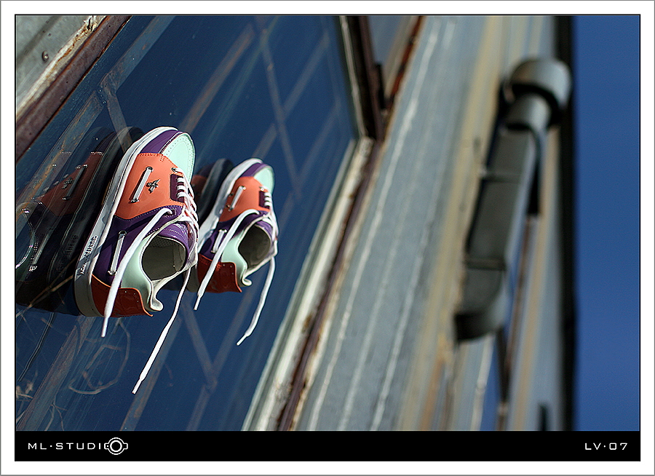Click the LV·07 caption text
Image resolution: width=655 pixels, height=476 pixels.
(x=606, y=446)
